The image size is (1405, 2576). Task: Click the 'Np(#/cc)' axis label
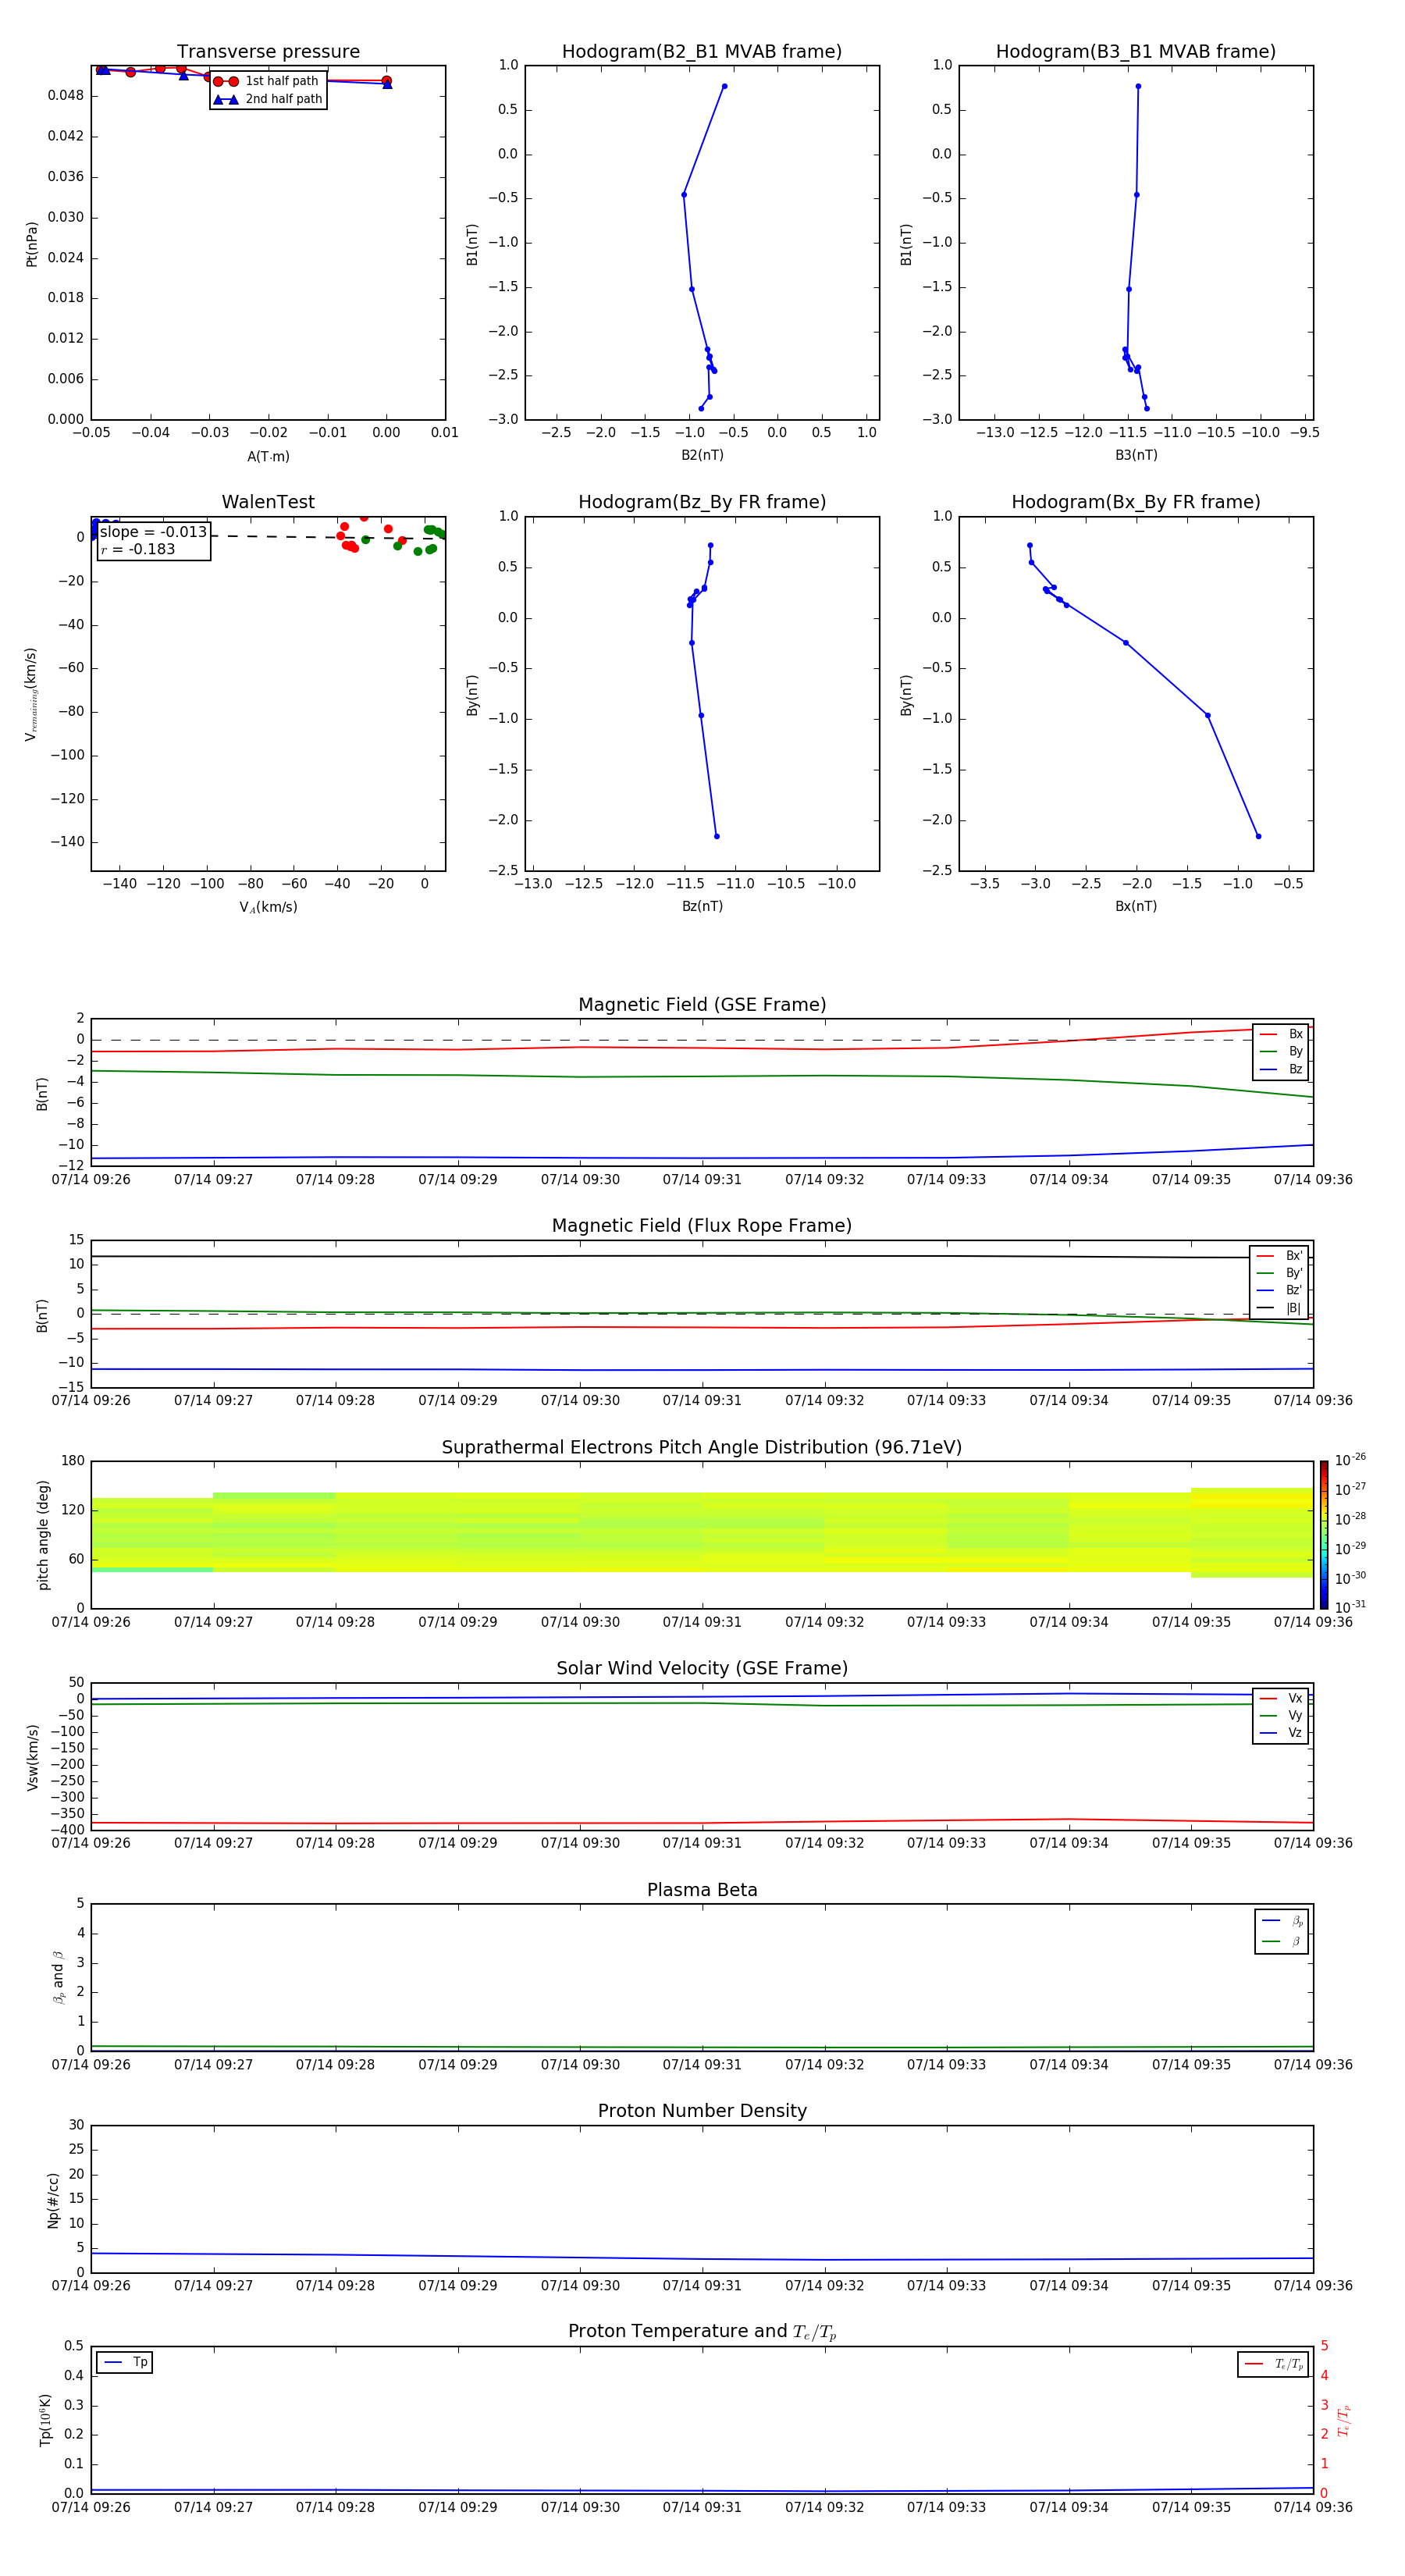[x=53, y=2200]
